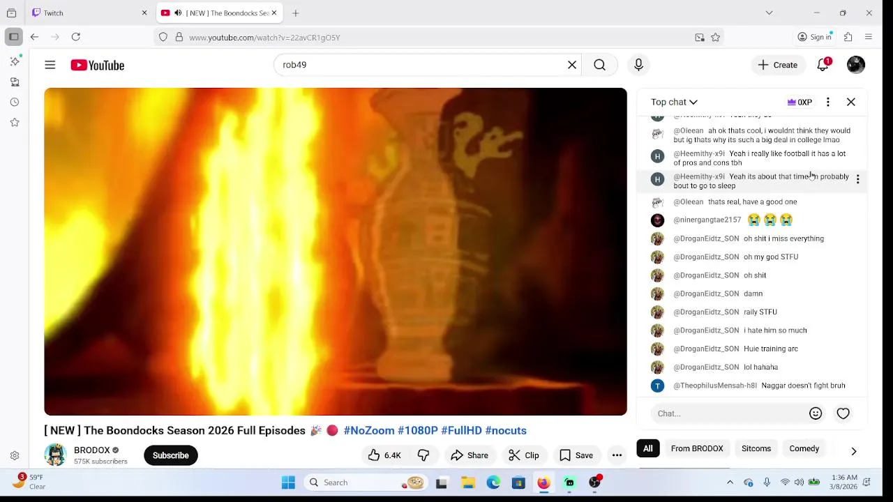This screenshot has height=502, width=893.
Task: Share the video
Action: [470, 455]
